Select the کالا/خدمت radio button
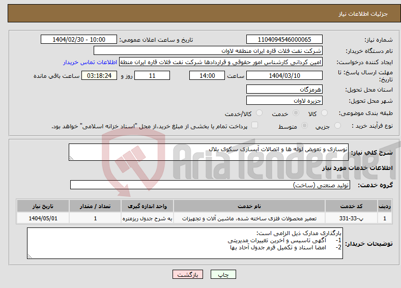 click(x=260, y=113)
